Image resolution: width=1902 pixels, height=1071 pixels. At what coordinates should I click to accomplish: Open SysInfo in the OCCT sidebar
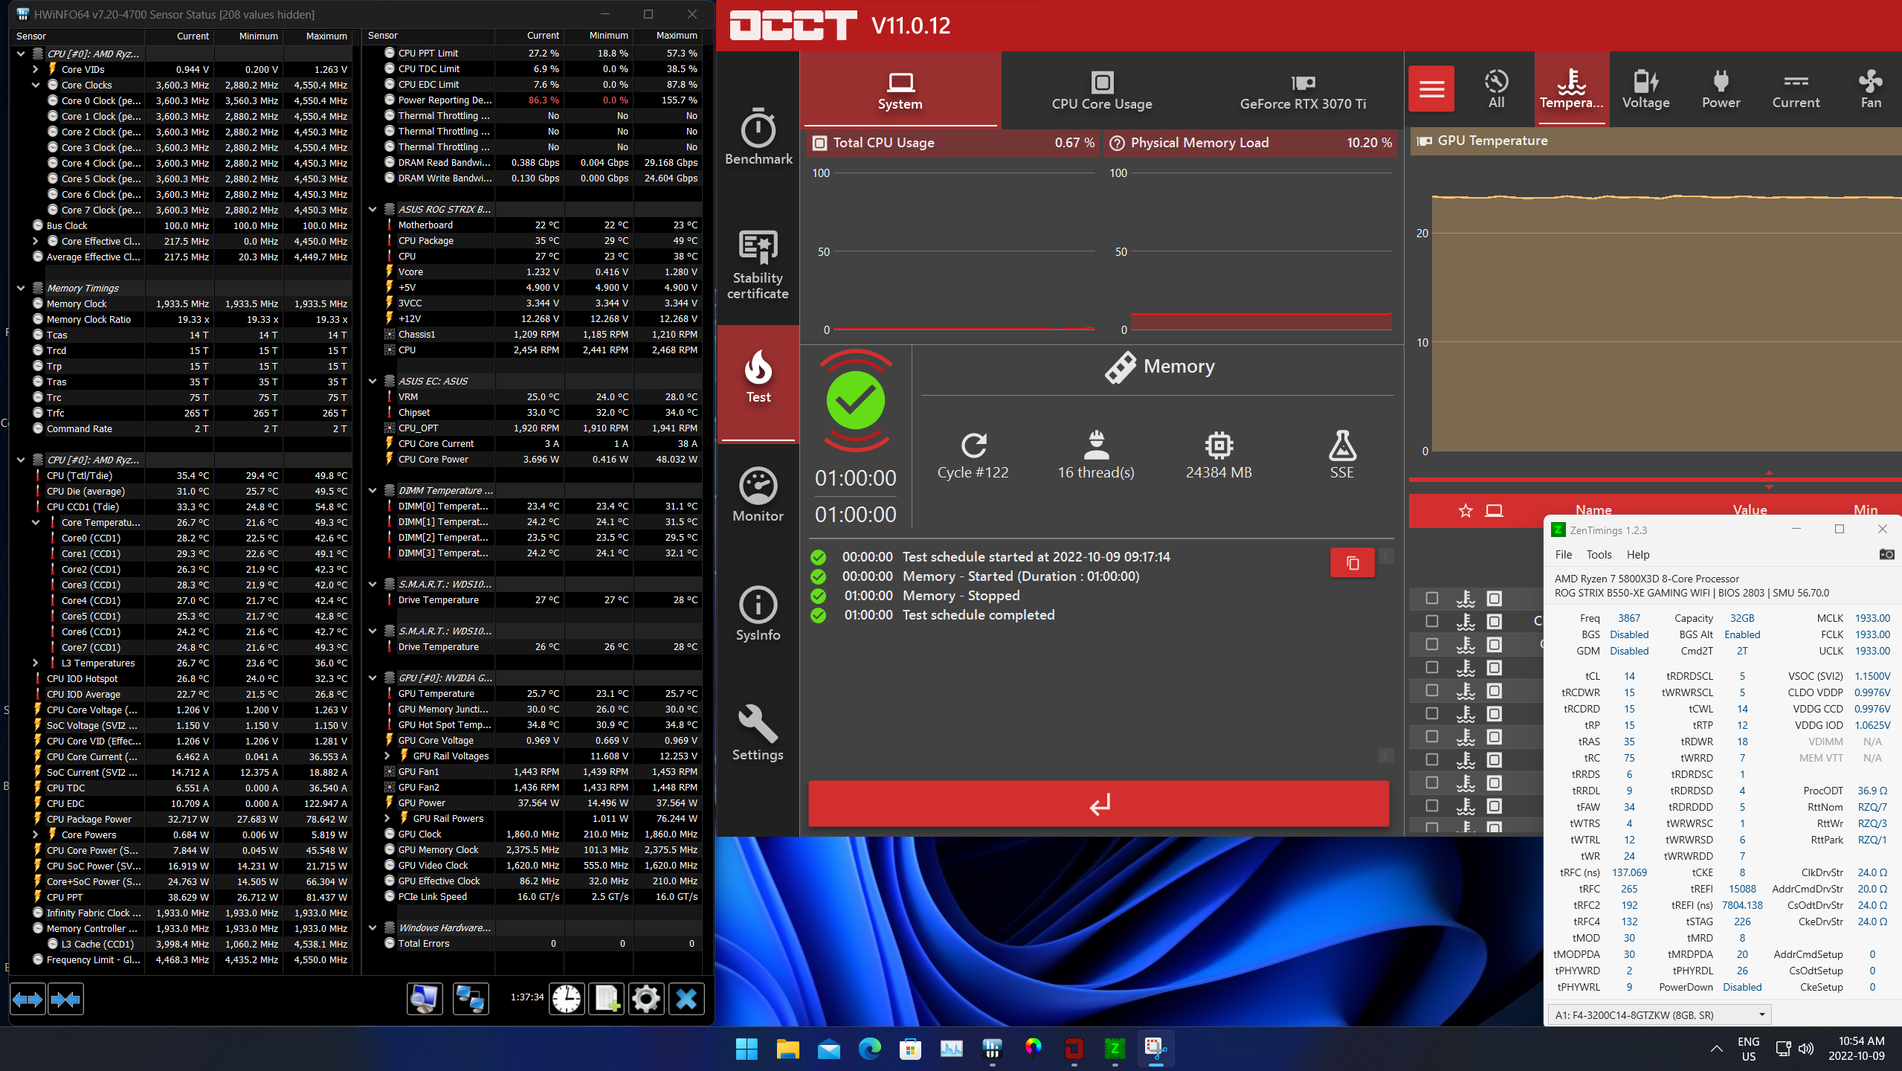pos(758,614)
